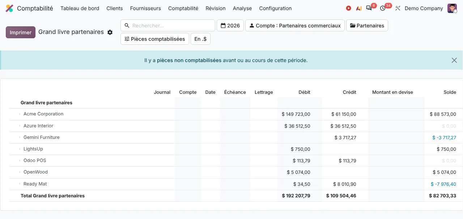Image resolution: width=463 pixels, height=219 pixels.
Task: Open the Révision menu
Action: click(x=216, y=8)
